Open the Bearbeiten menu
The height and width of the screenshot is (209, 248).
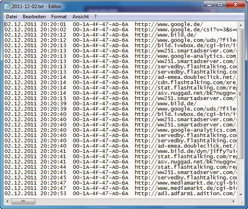click(34, 17)
